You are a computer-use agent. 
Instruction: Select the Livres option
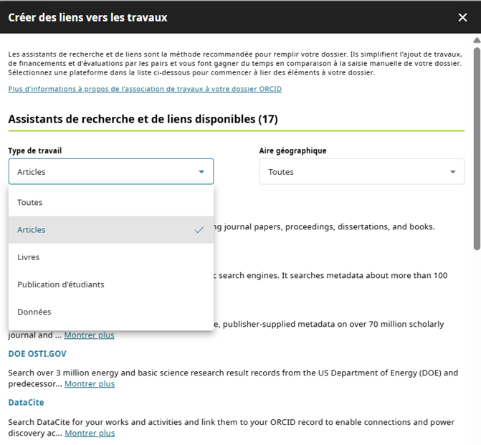point(29,257)
